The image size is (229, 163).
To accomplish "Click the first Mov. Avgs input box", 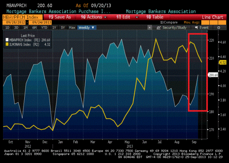I will coord(205,23).
